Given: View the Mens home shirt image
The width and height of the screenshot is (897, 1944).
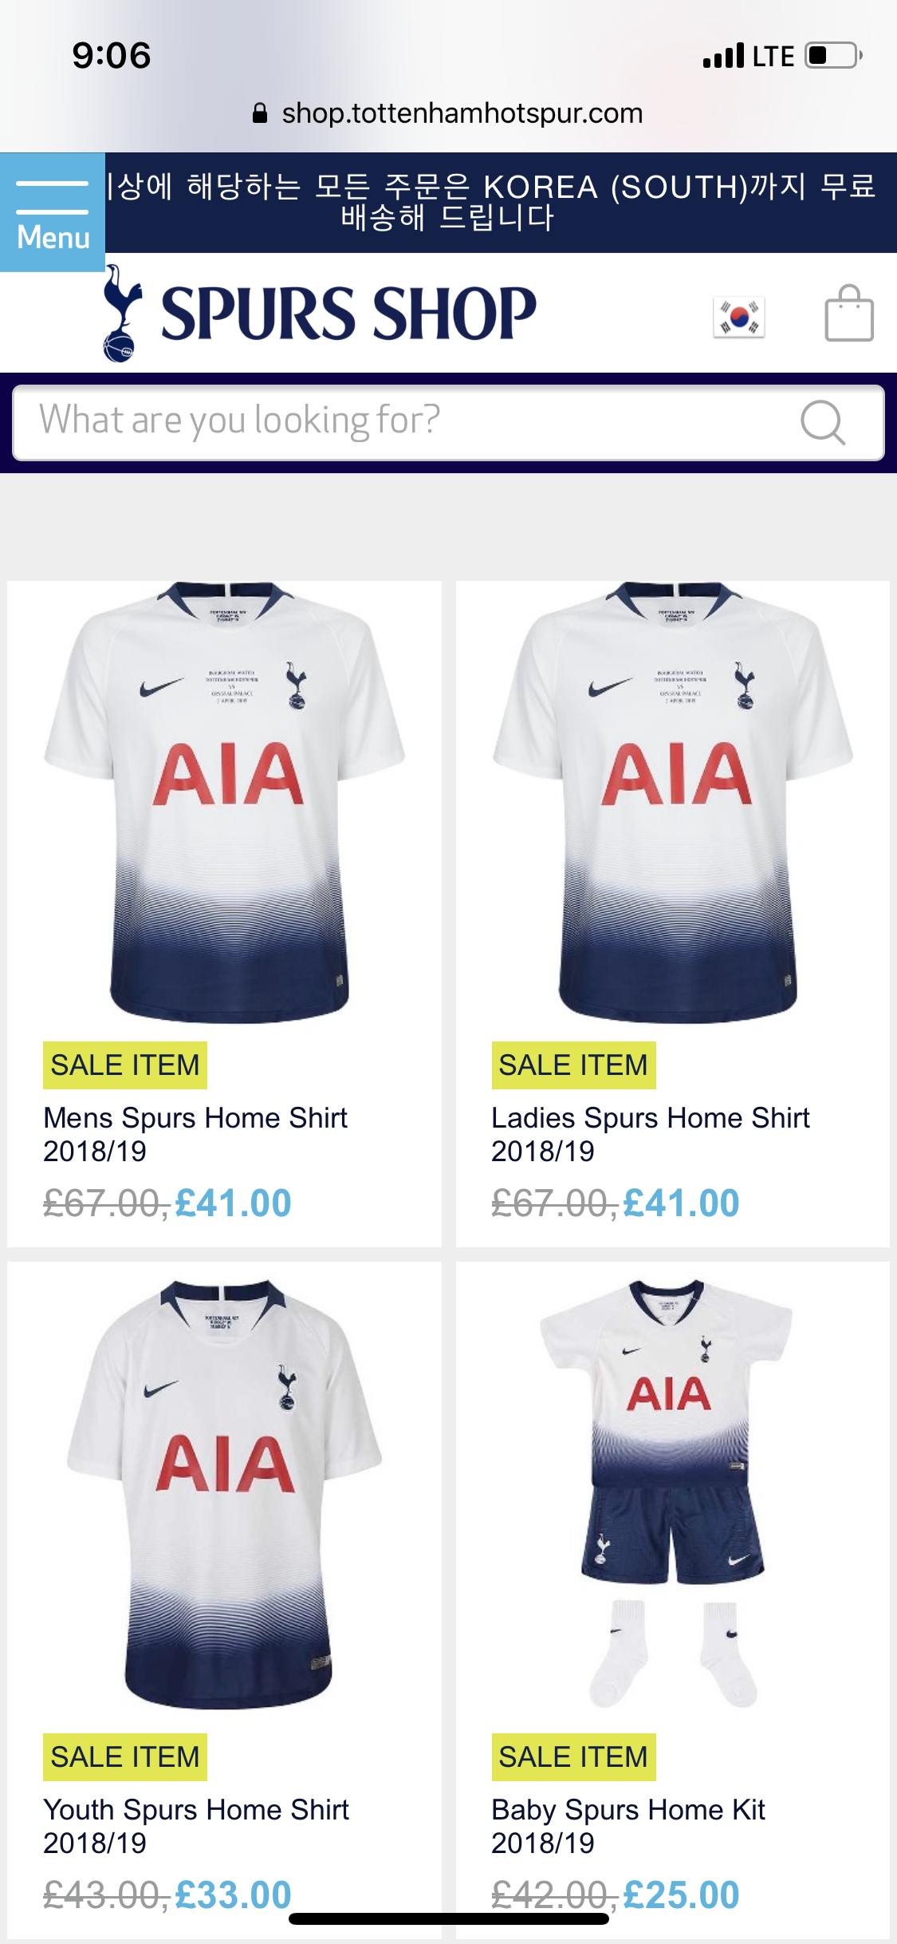Looking at the screenshot, I should (x=225, y=802).
